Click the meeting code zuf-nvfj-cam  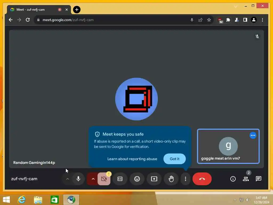click(24, 179)
